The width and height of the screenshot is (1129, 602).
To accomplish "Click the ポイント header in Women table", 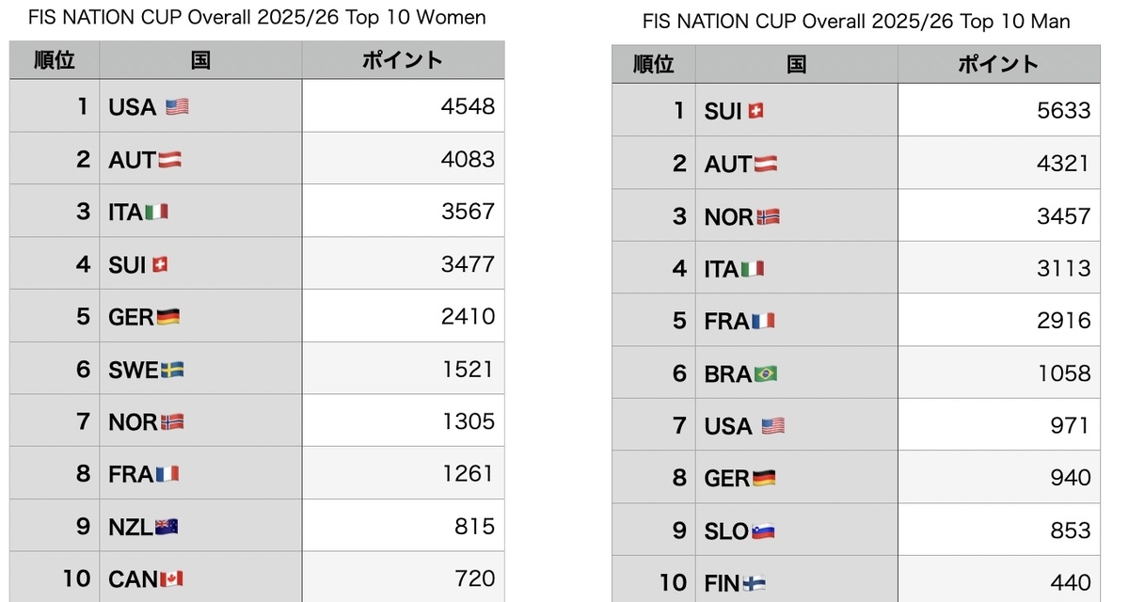I will 403,60.
